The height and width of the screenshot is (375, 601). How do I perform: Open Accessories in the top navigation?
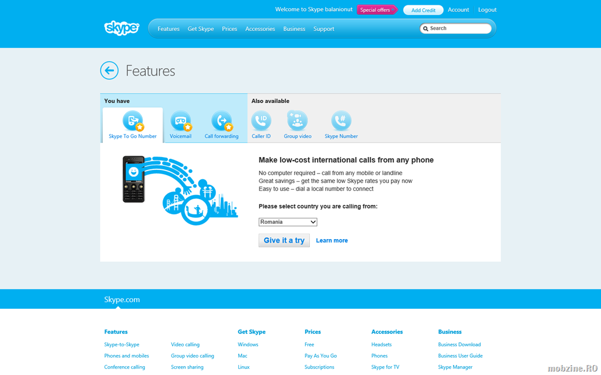tap(260, 29)
